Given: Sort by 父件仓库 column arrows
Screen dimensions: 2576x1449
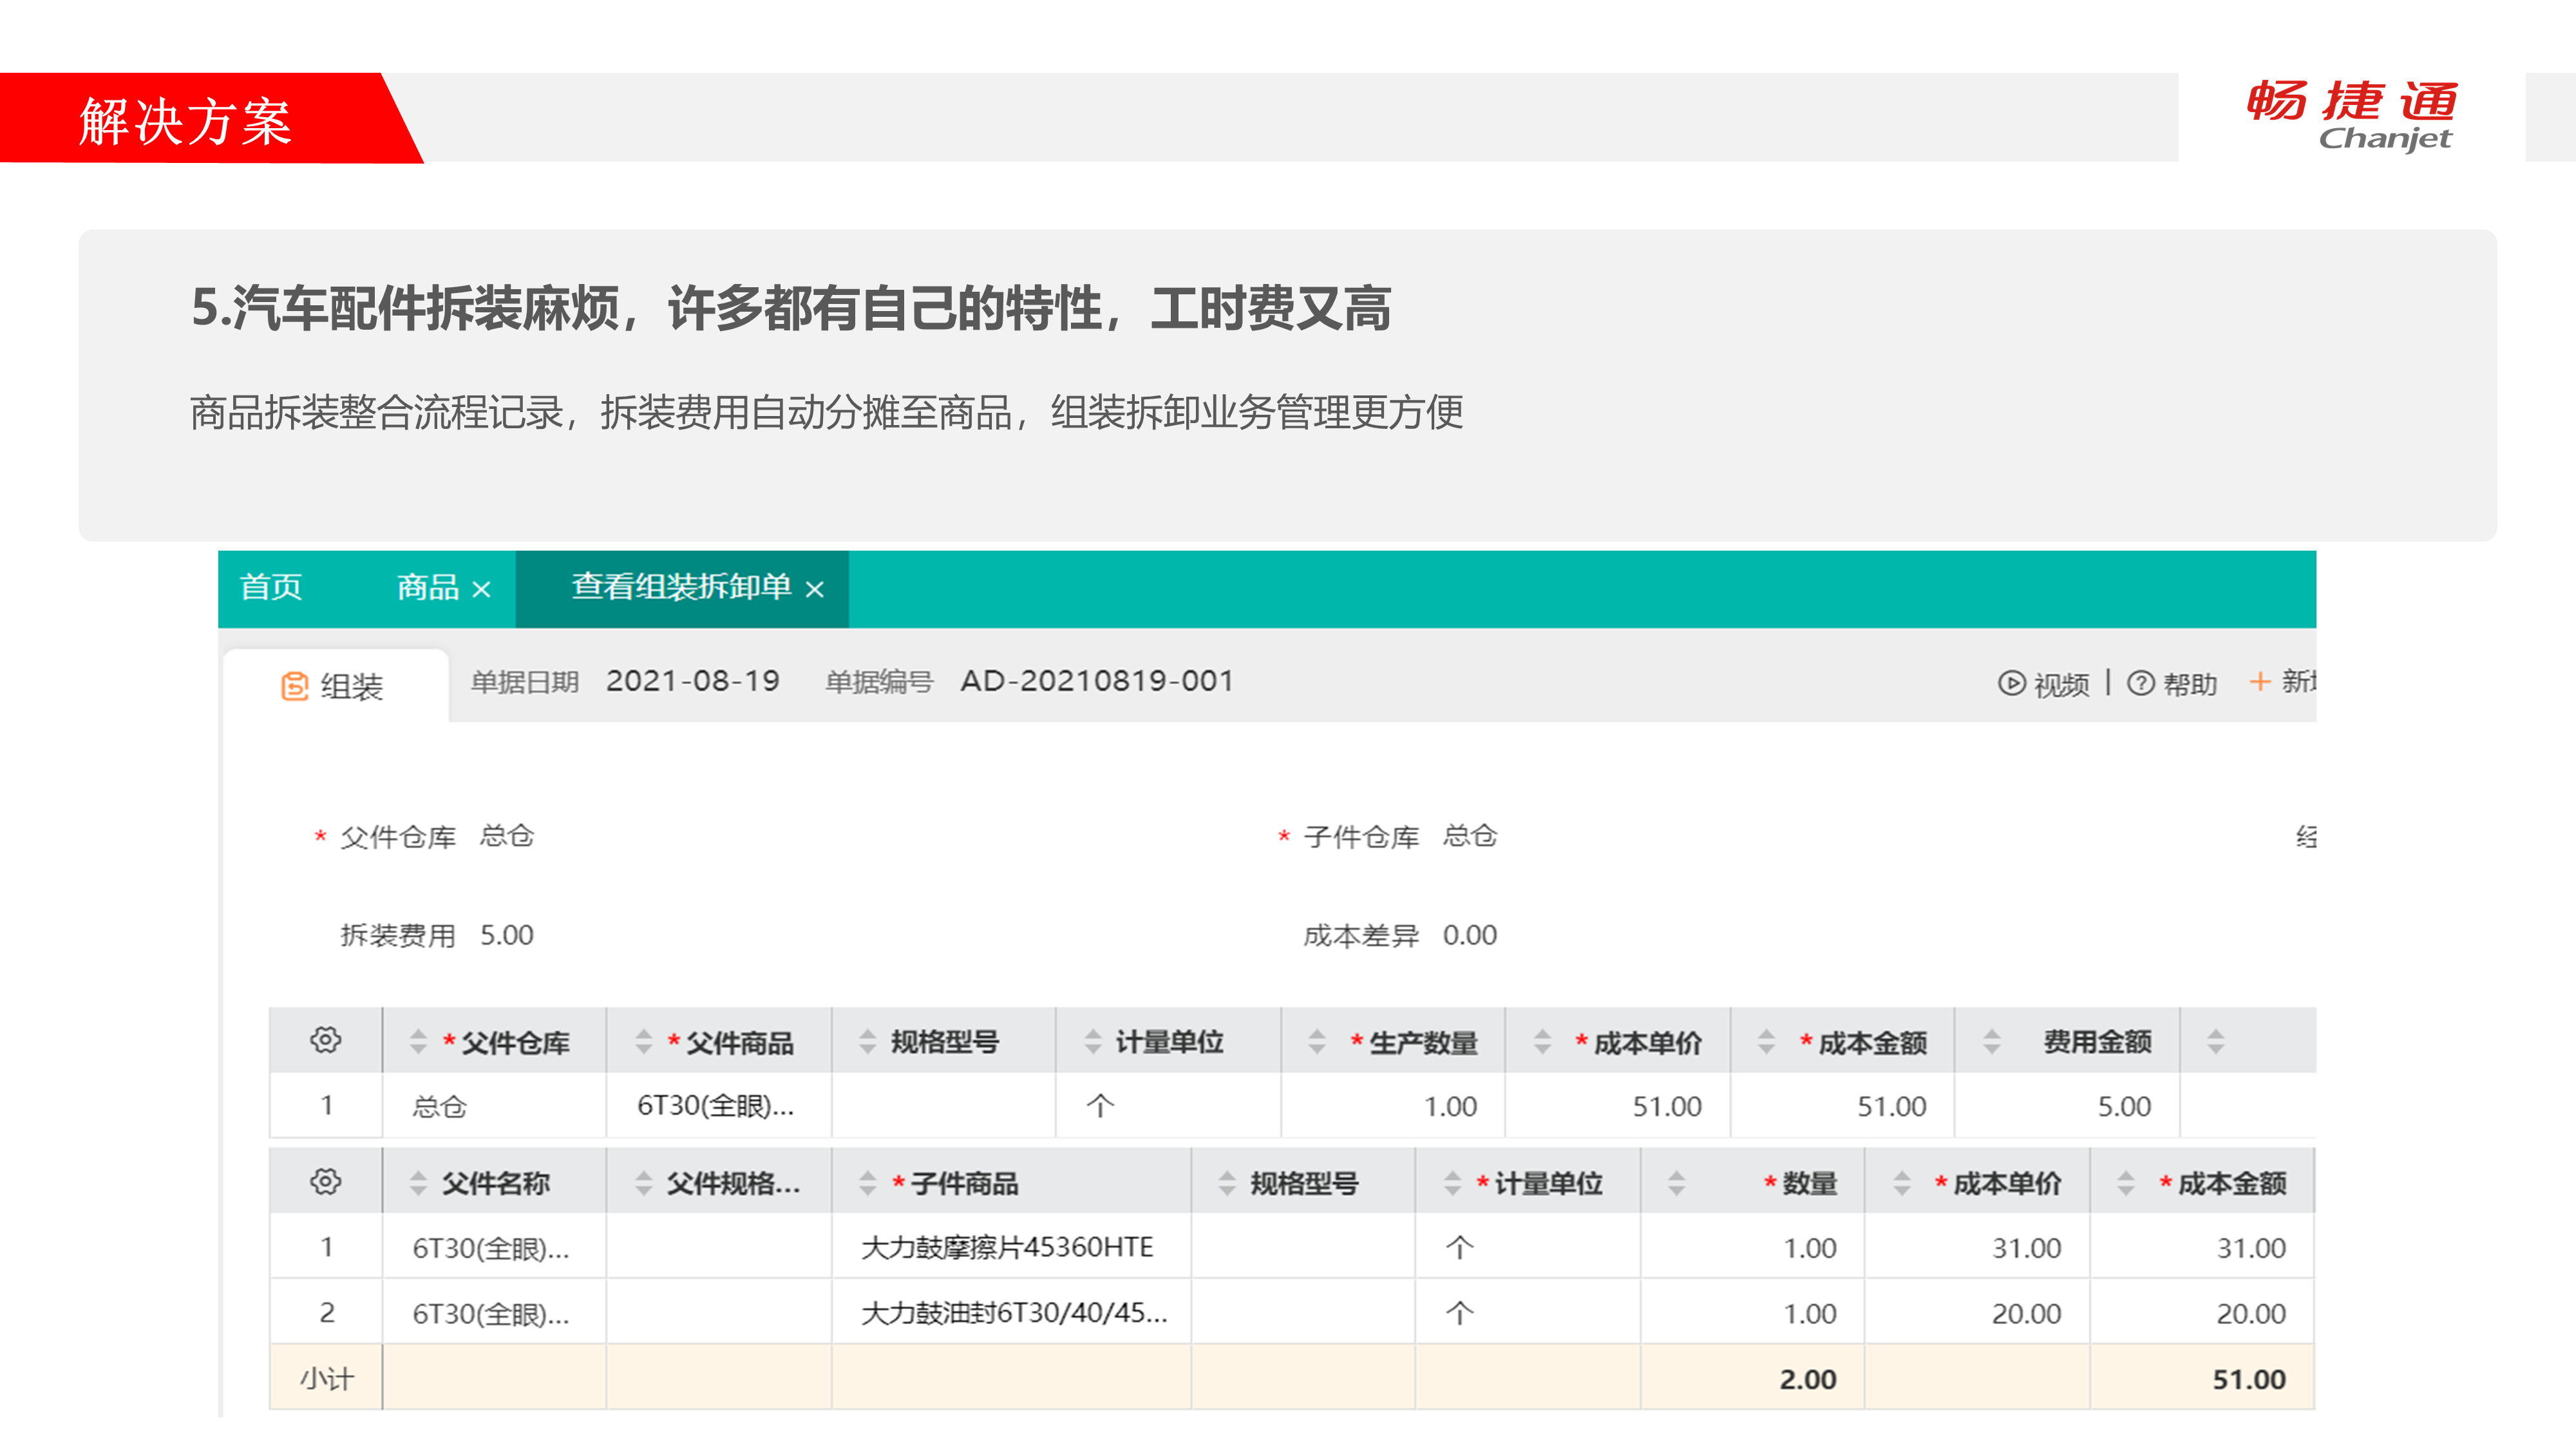Looking at the screenshot, I should click(x=418, y=1042).
